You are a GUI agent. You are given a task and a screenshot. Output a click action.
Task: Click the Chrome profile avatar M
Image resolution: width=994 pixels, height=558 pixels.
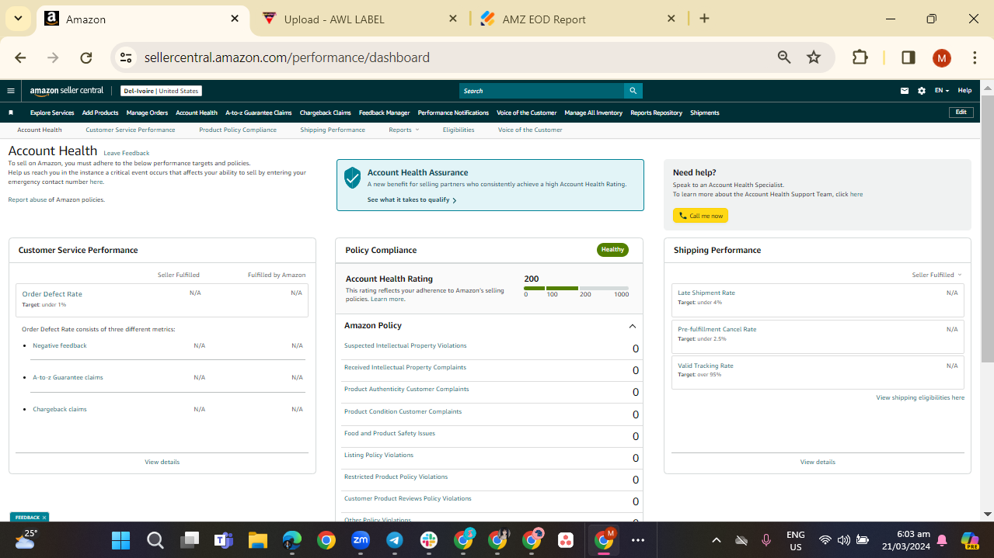click(x=941, y=57)
